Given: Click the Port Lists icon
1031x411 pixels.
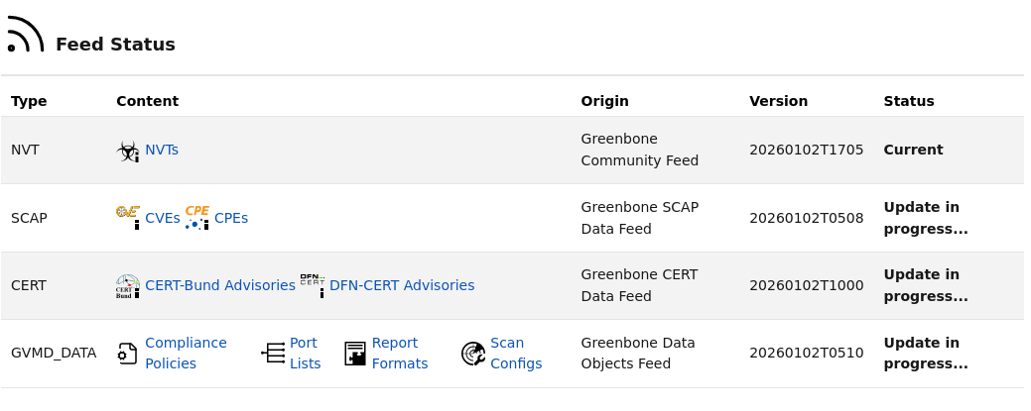Looking at the screenshot, I should (x=273, y=354).
